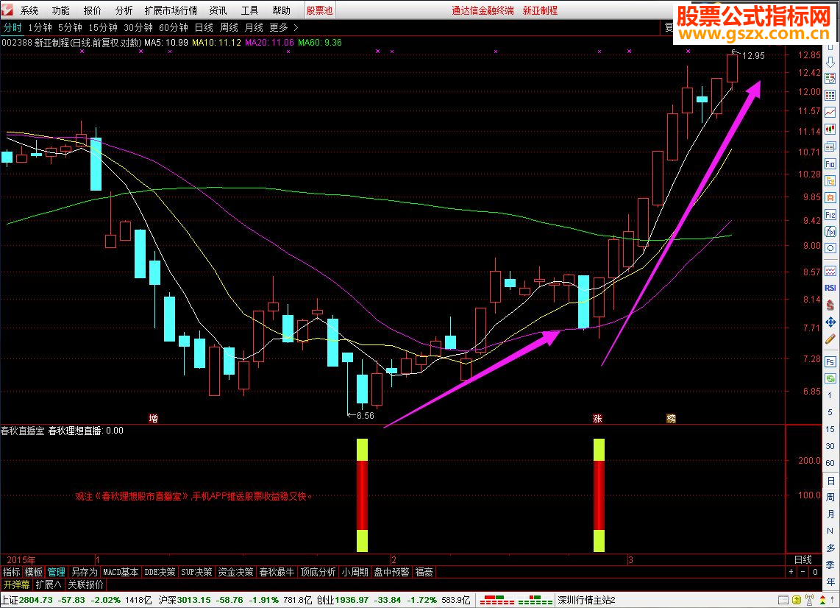Open the 报价 menu

point(92,10)
